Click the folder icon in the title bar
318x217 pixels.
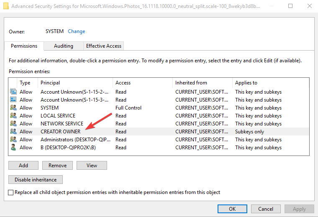pyautogui.click(x=6, y=6)
